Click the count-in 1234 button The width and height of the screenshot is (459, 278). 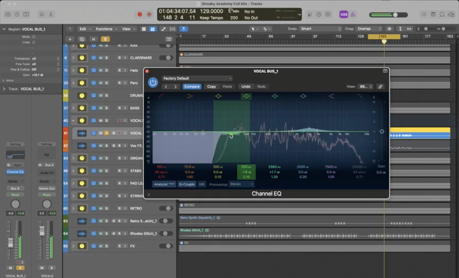point(344,14)
